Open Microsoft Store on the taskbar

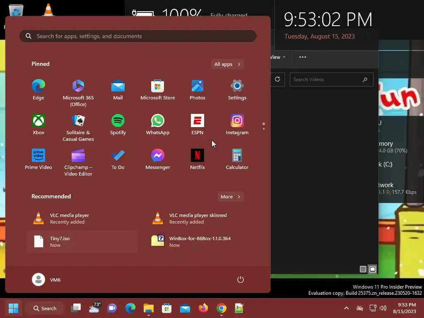point(166,308)
